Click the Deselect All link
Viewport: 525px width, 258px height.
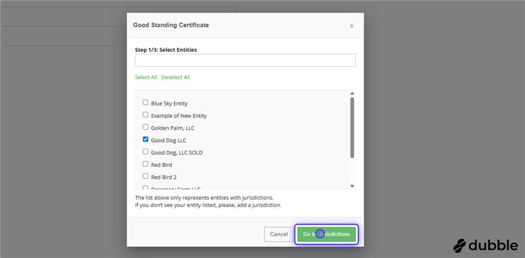point(175,77)
